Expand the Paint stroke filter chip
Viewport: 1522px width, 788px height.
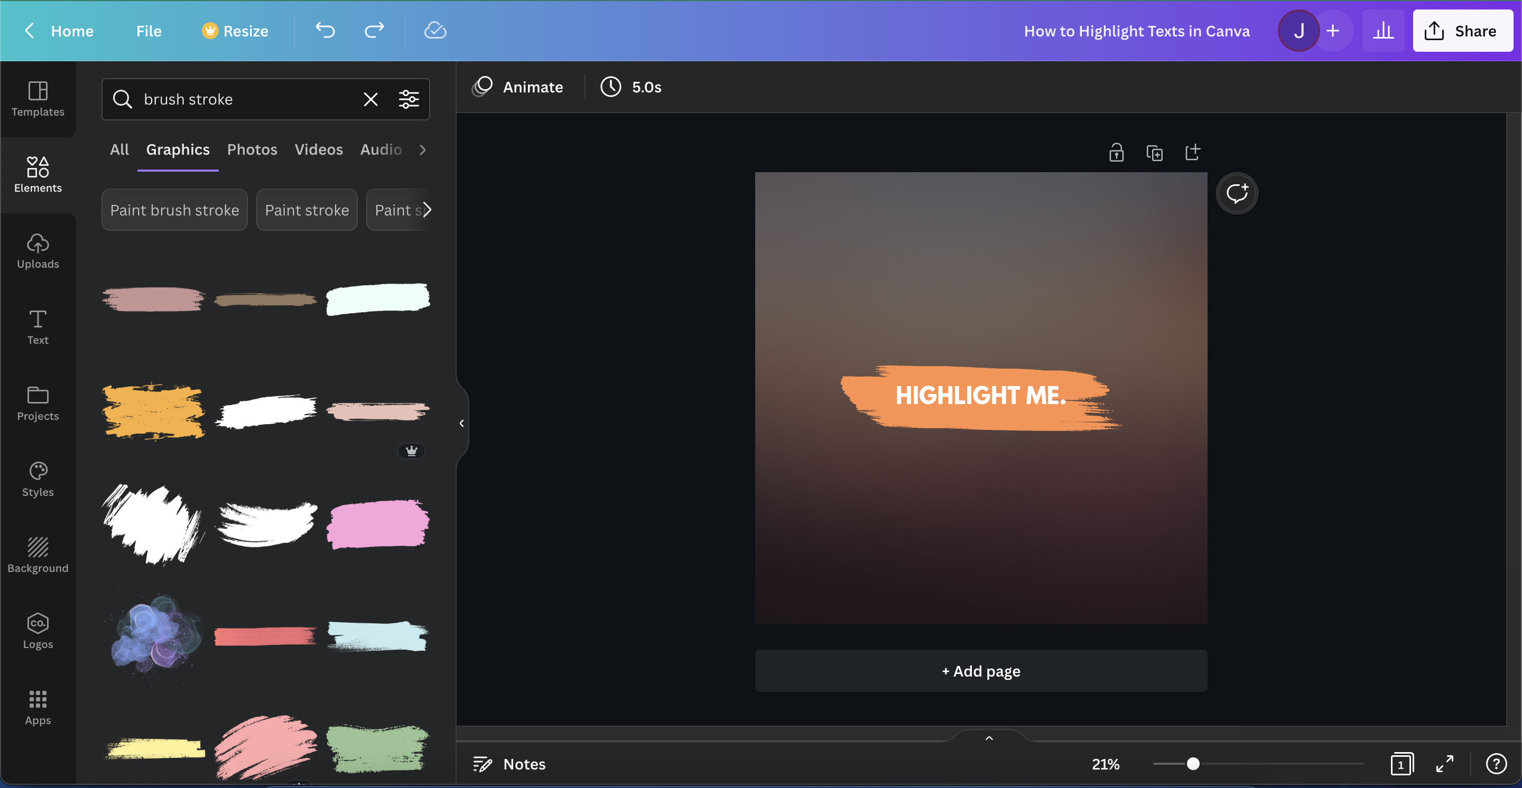coord(307,209)
